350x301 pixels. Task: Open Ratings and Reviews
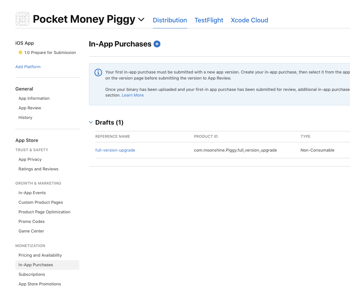(38, 169)
